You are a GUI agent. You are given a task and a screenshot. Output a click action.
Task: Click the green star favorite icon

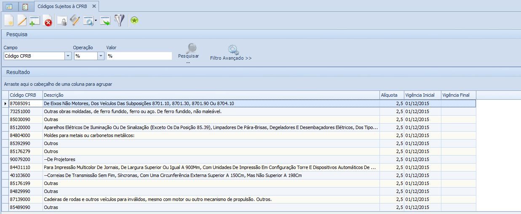pyautogui.click(x=134, y=21)
